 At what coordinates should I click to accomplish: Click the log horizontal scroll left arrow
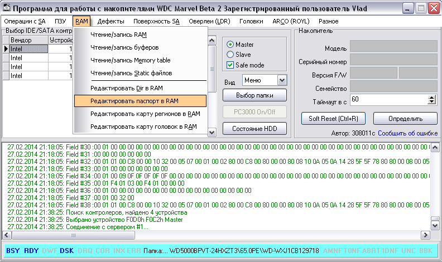[7, 235]
